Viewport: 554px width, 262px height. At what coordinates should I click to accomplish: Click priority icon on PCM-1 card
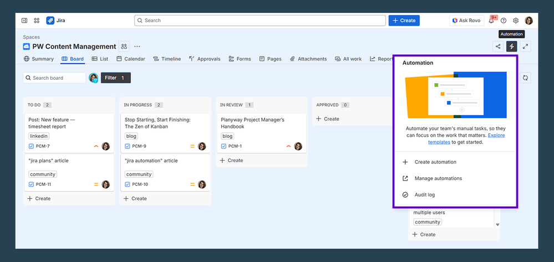289,146
